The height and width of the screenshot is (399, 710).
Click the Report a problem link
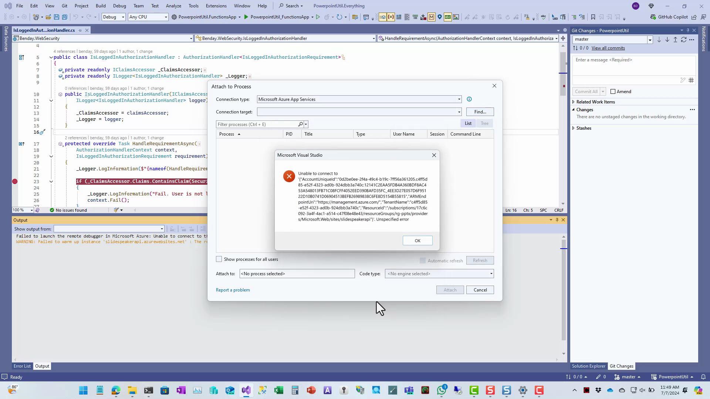[x=233, y=290]
